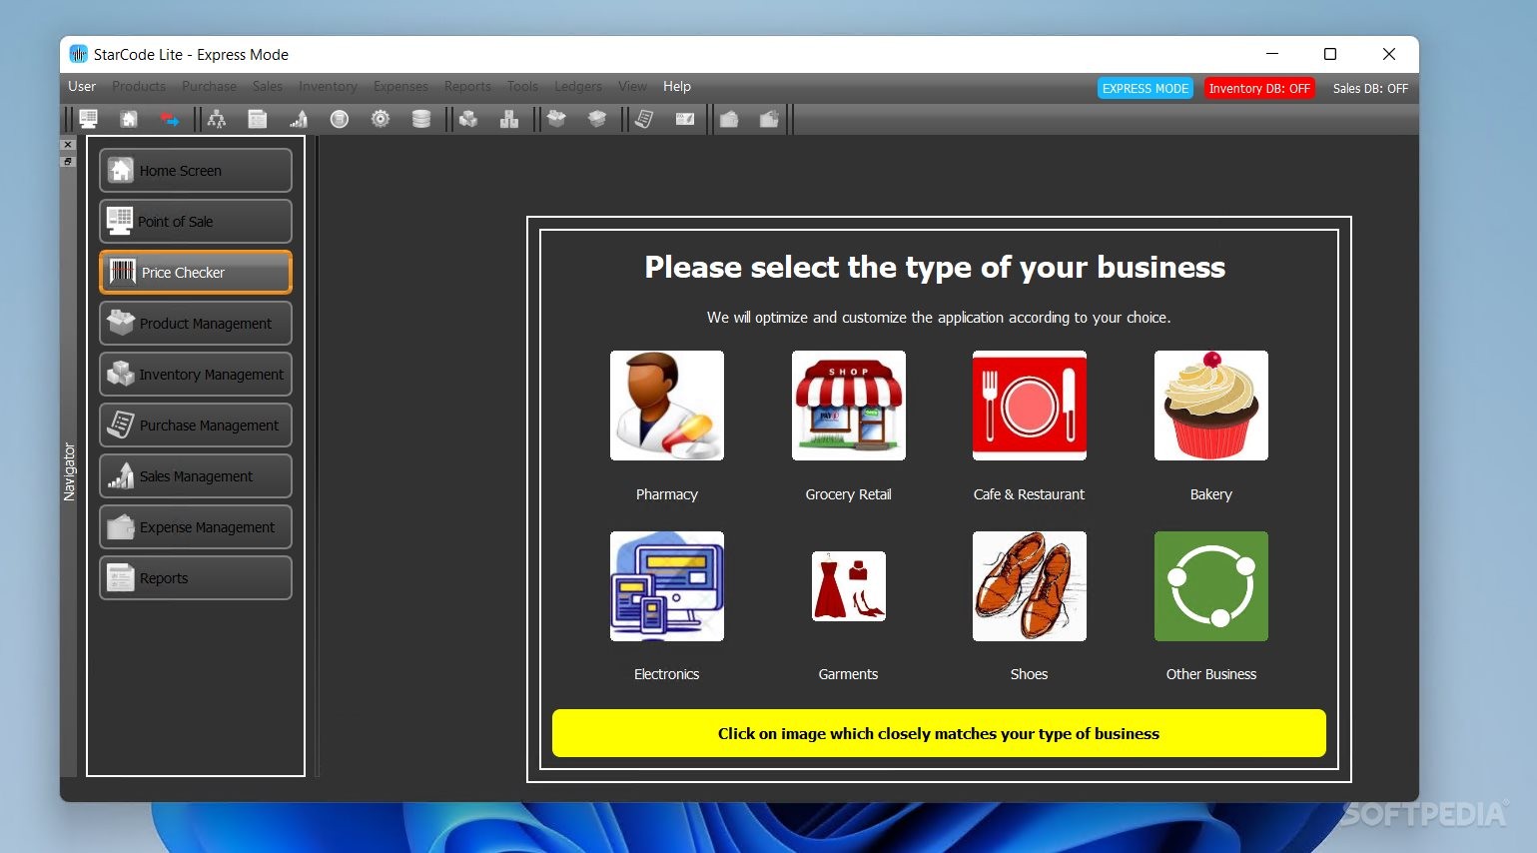Go to Inventory Management
This screenshot has width=1537, height=853.
click(196, 375)
